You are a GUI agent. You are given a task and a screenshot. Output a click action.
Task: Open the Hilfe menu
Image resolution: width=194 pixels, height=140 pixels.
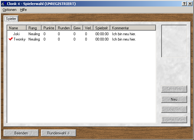(23, 10)
